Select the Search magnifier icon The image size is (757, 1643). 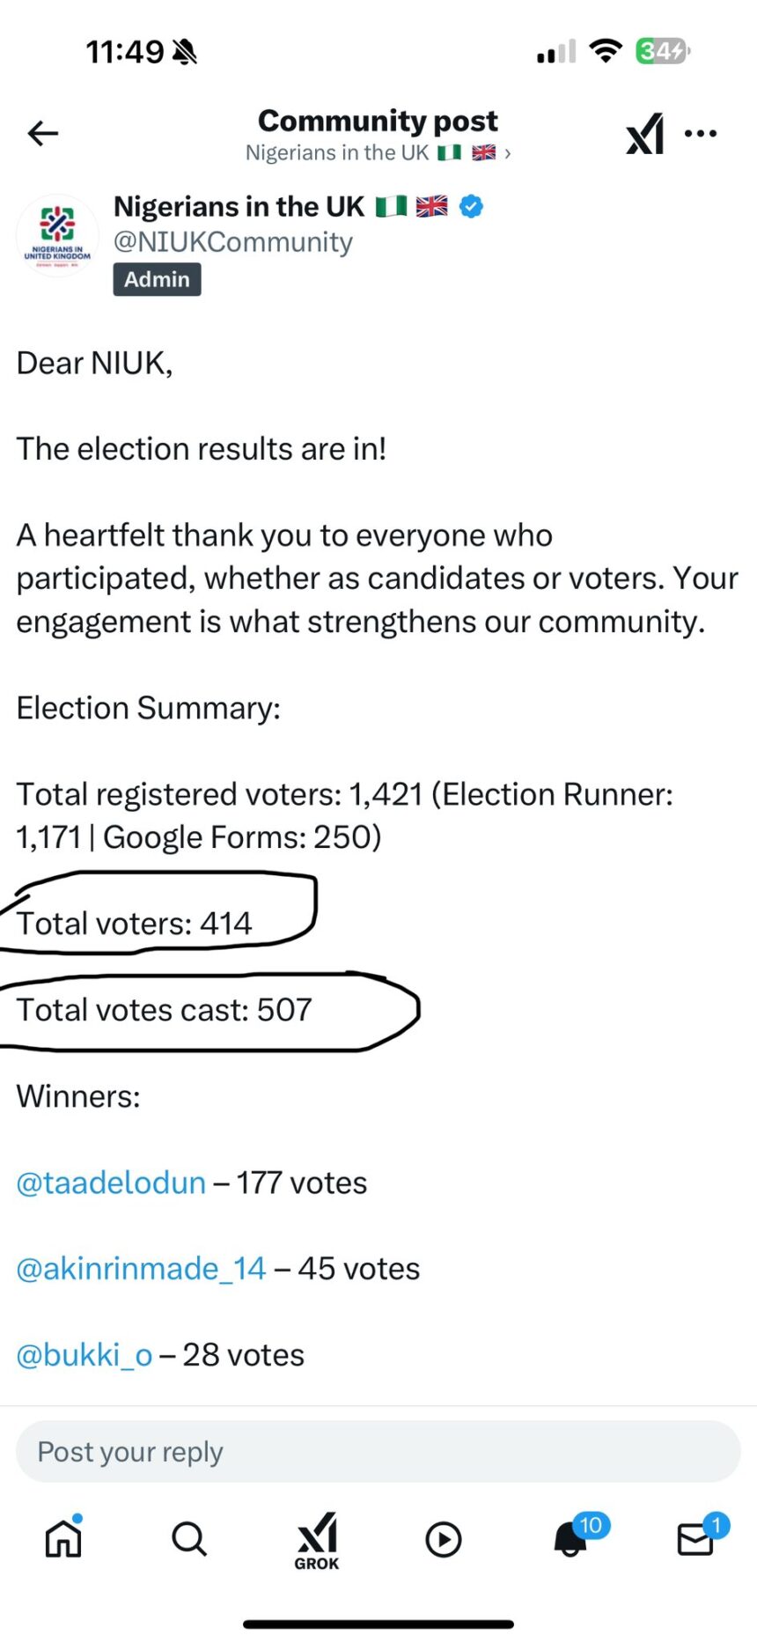(189, 1539)
